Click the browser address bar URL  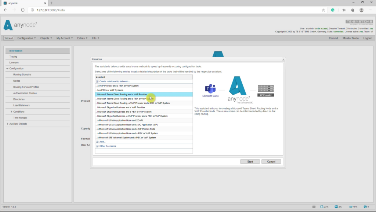click(51, 10)
